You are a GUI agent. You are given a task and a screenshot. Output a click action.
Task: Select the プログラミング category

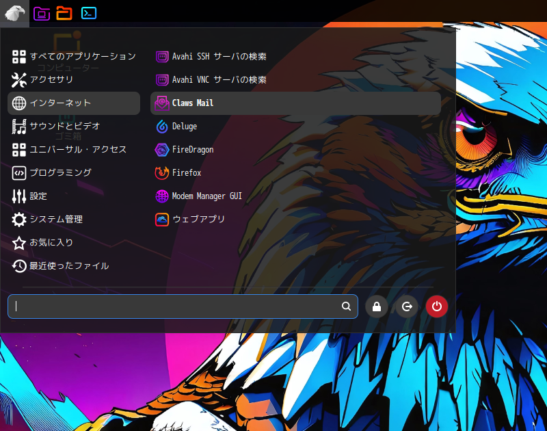pos(74,173)
